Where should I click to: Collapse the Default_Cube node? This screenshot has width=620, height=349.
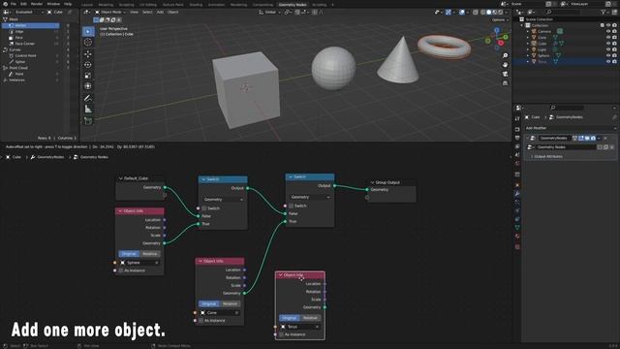tap(120, 178)
